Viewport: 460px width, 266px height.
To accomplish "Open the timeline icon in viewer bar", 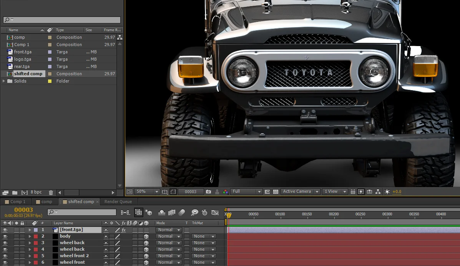I will (370, 192).
